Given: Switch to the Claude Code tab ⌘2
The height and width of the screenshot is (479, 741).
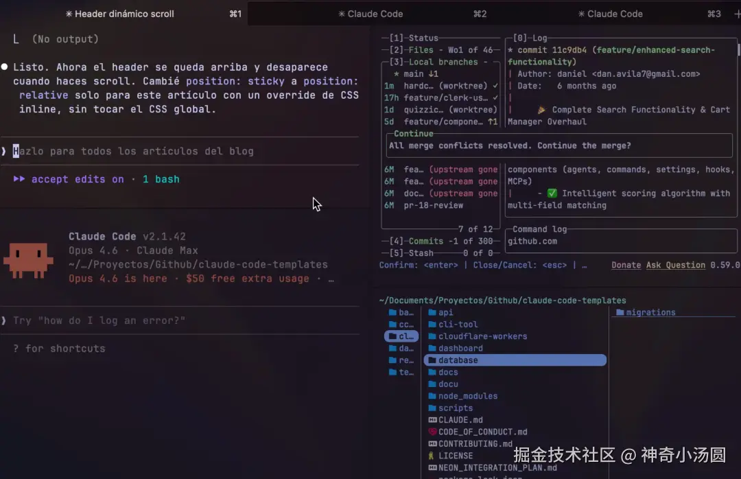Looking at the screenshot, I should tap(370, 14).
